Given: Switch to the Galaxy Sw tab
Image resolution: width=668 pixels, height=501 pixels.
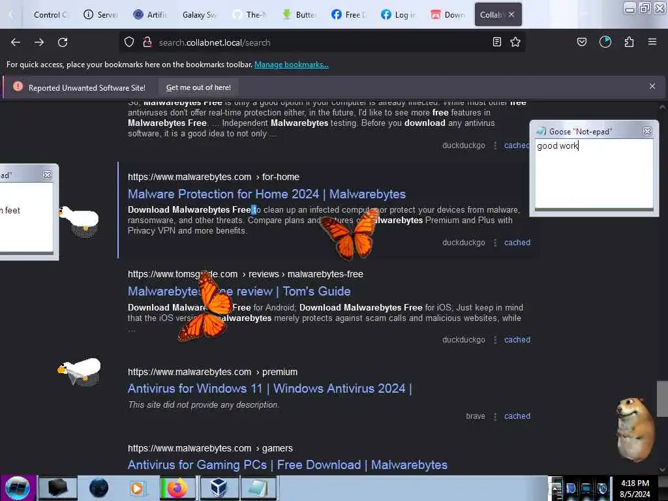Looking at the screenshot, I should (x=200, y=15).
